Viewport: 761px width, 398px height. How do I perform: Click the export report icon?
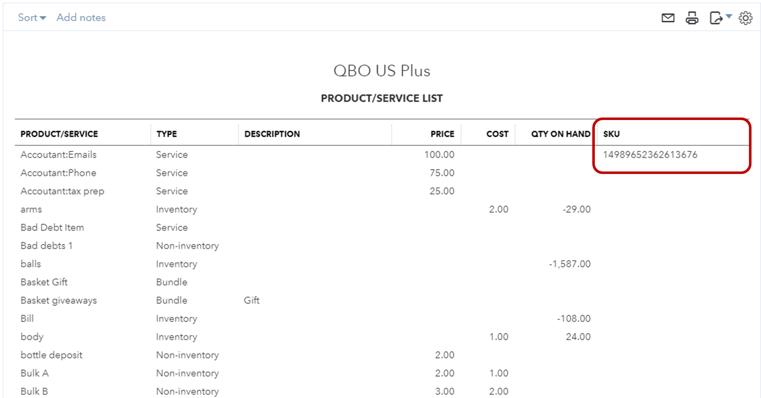716,18
